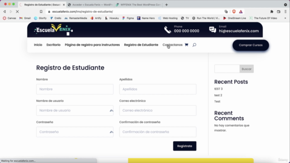
Task: Open the Canvas bookmark
Action: [x=10, y=18]
